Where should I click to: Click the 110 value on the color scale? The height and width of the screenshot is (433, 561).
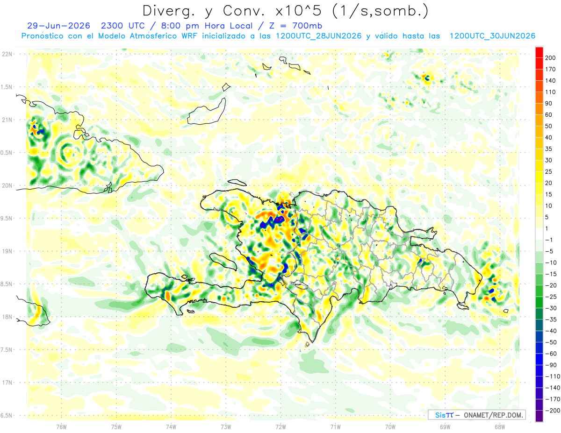(x=551, y=92)
